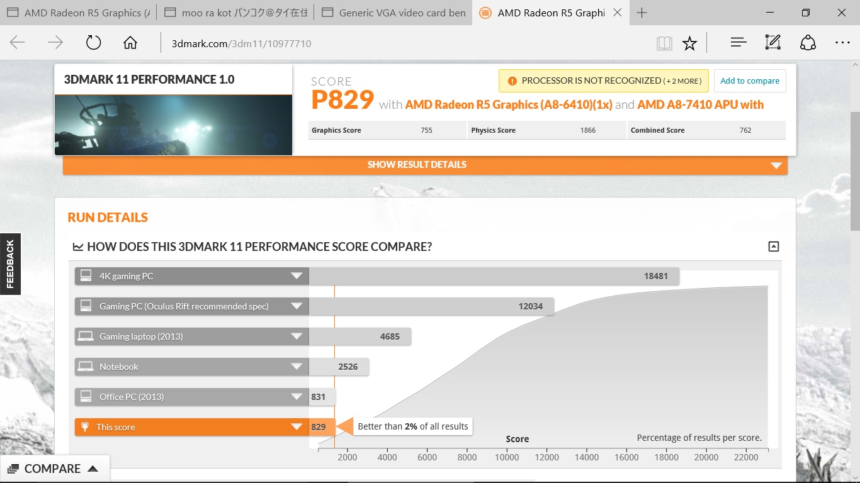Screen dimensions: 860x483
Task: Open the Hub three-lines icon
Action: 738,43
